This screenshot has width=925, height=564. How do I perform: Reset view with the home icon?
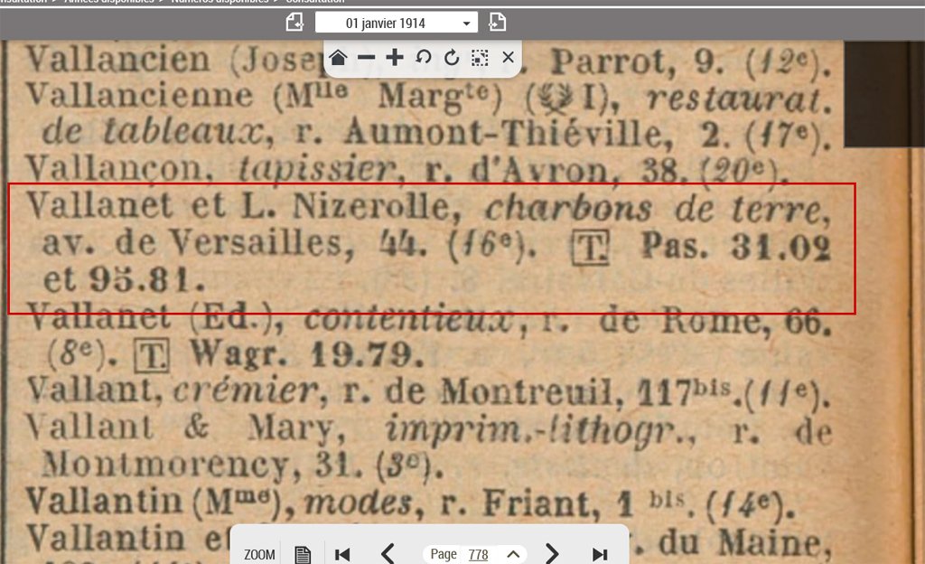pos(338,58)
